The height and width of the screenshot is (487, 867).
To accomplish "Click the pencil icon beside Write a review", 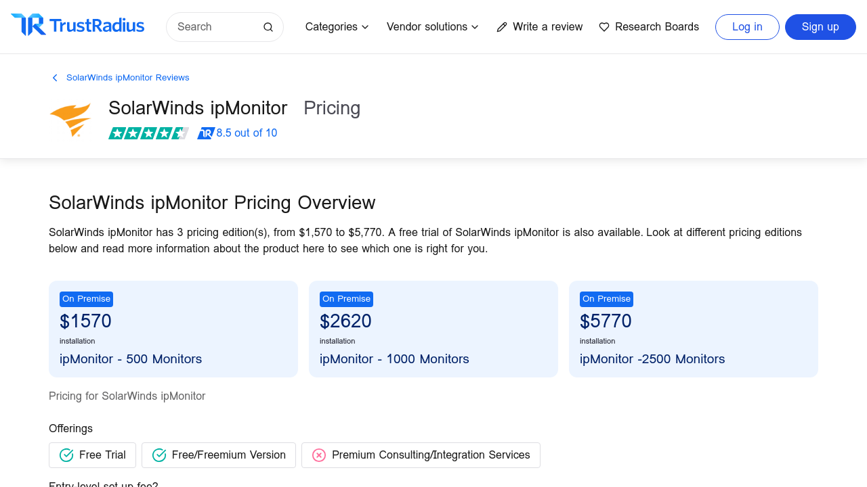I will (502, 27).
